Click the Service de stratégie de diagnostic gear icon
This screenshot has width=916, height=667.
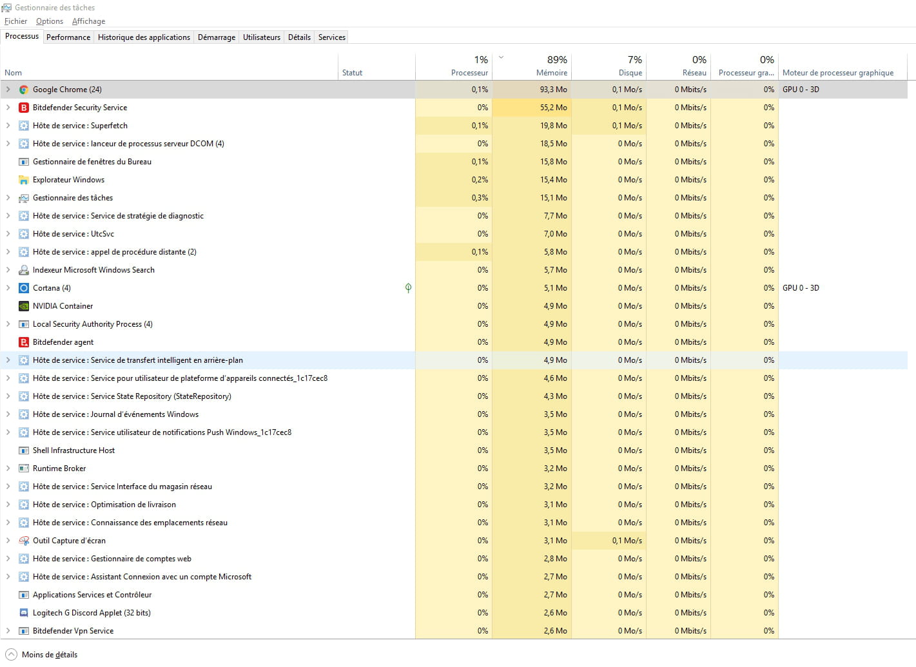pos(24,216)
